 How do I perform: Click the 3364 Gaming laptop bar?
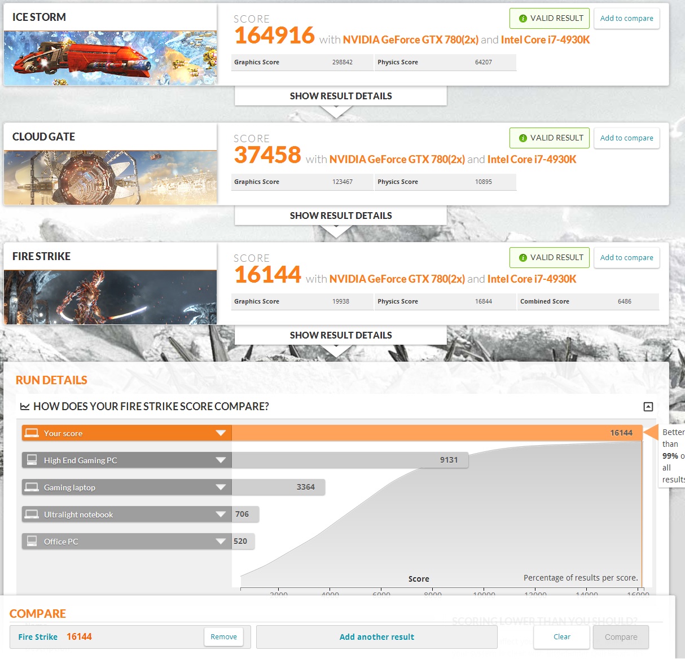(x=278, y=487)
